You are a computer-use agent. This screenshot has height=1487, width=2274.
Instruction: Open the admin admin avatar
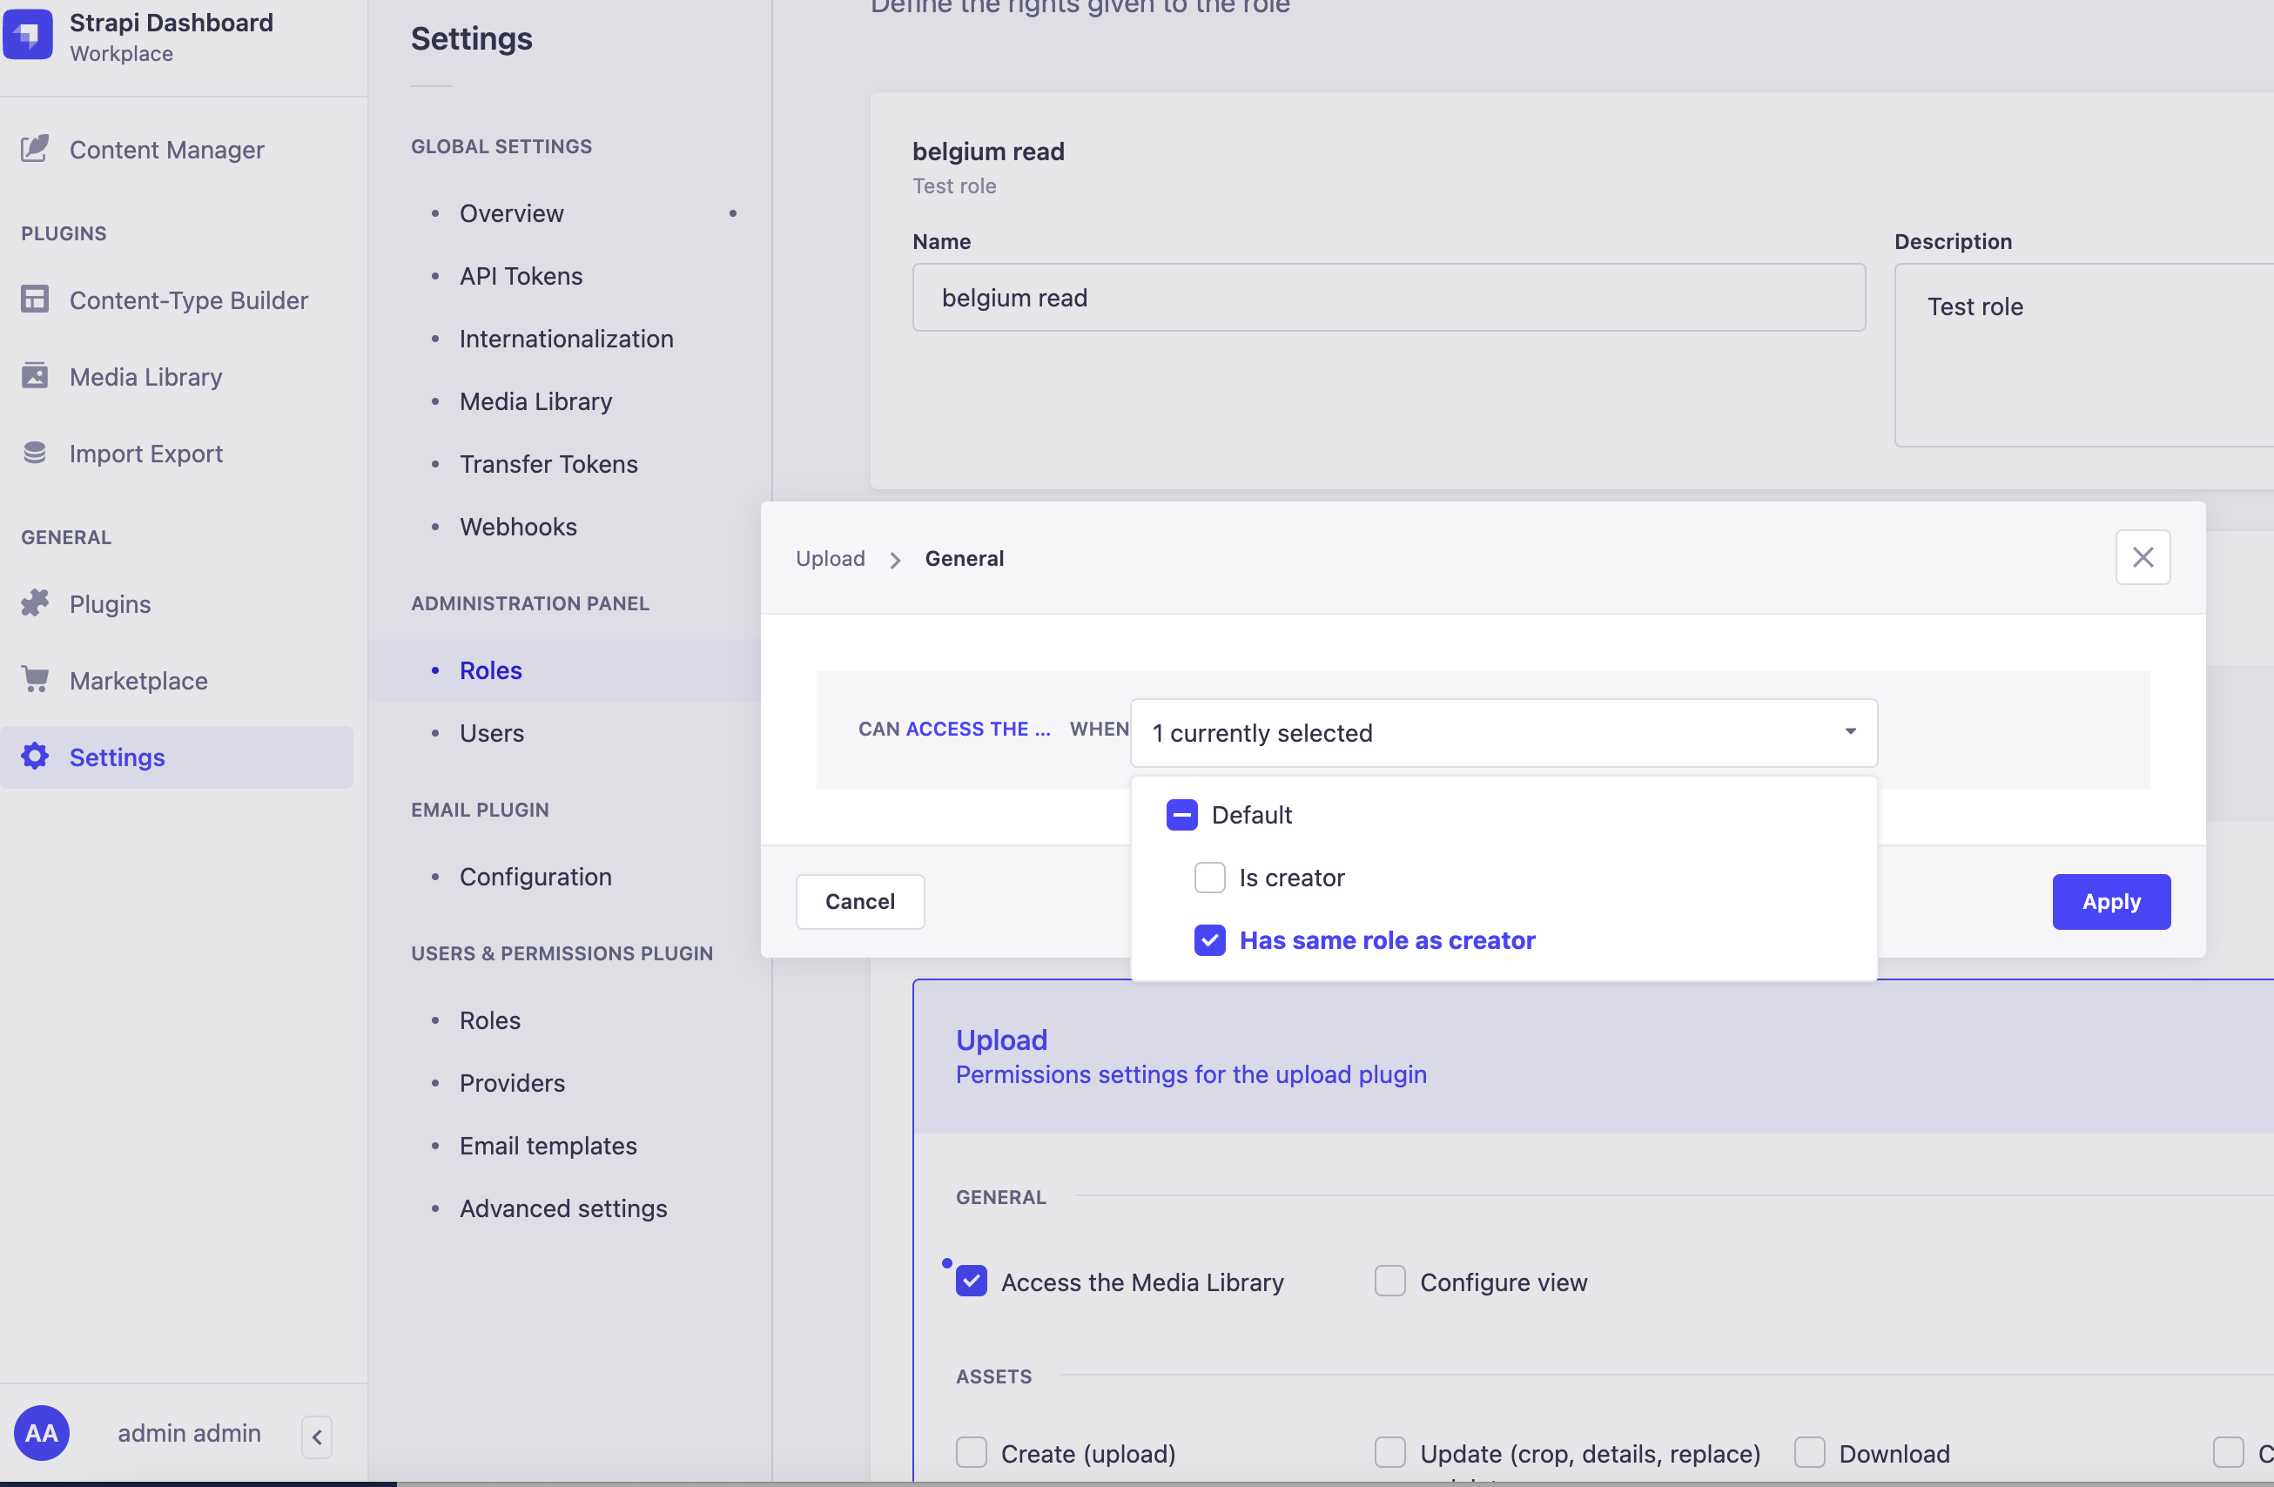coord(42,1432)
